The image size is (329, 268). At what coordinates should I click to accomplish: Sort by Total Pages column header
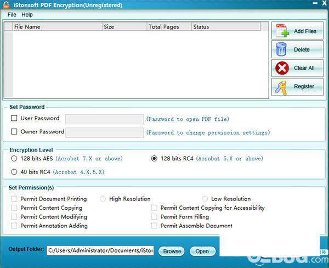click(169, 27)
